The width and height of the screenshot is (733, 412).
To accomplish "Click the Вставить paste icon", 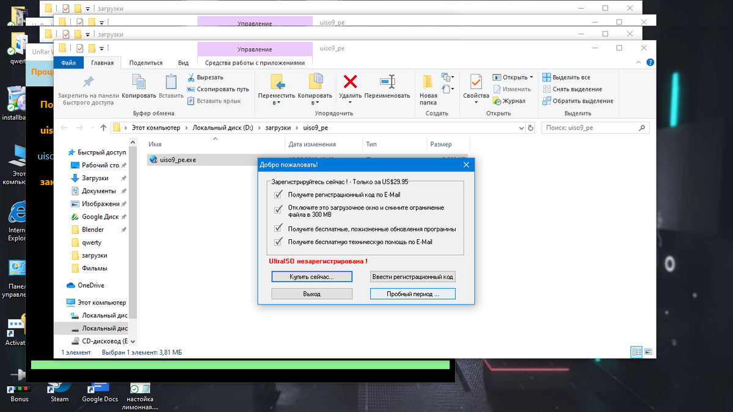I will [171, 82].
